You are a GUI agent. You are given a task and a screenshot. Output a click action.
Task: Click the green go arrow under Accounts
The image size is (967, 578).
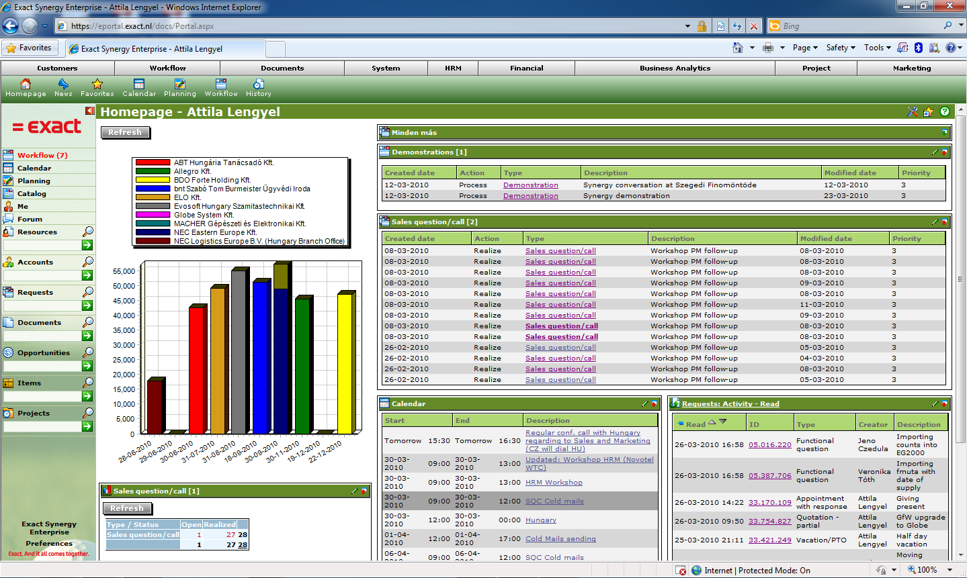click(x=87, y=275)
